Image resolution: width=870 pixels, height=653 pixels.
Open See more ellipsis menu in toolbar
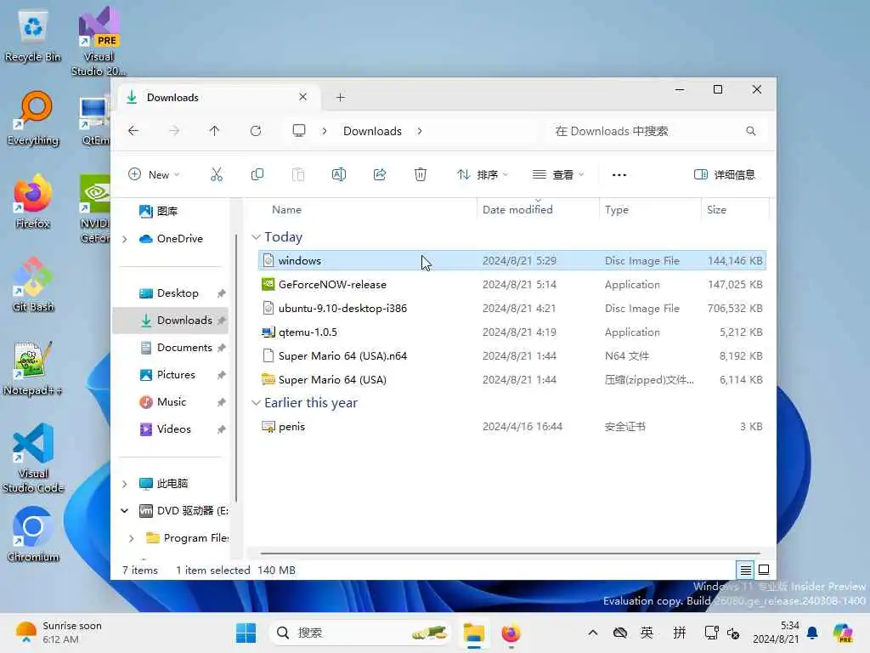click(619, 175)
